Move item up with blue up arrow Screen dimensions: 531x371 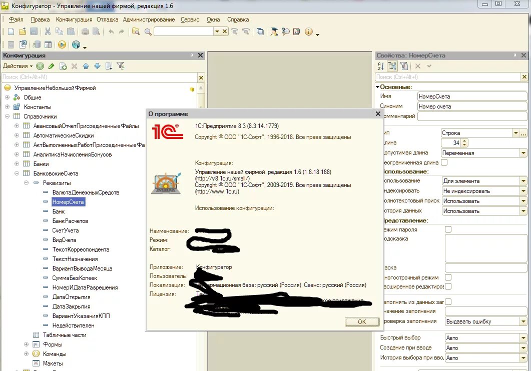tap(86, 66)
